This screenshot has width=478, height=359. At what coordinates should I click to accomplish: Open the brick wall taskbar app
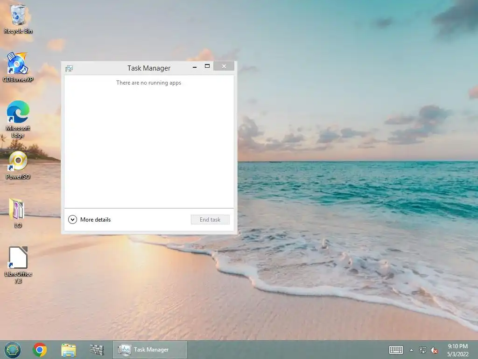click(97, 350)
